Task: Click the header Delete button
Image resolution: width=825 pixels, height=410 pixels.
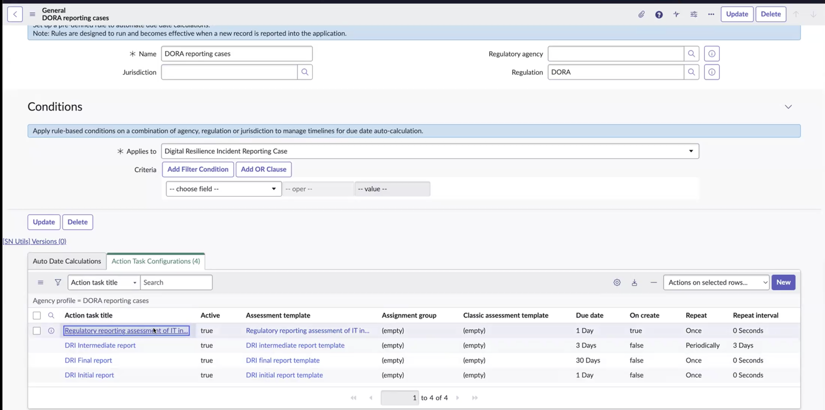Action: pyautogui.click(x=770, y=14)
